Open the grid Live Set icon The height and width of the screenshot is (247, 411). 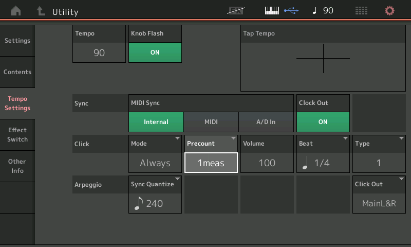[361, 11]
